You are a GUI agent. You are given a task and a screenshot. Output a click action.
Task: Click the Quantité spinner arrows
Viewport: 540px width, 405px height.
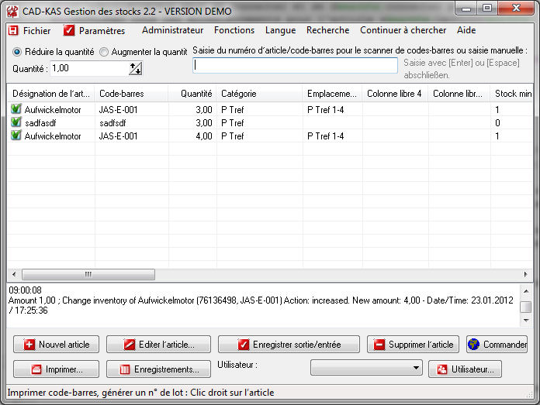tap(136, 69)
